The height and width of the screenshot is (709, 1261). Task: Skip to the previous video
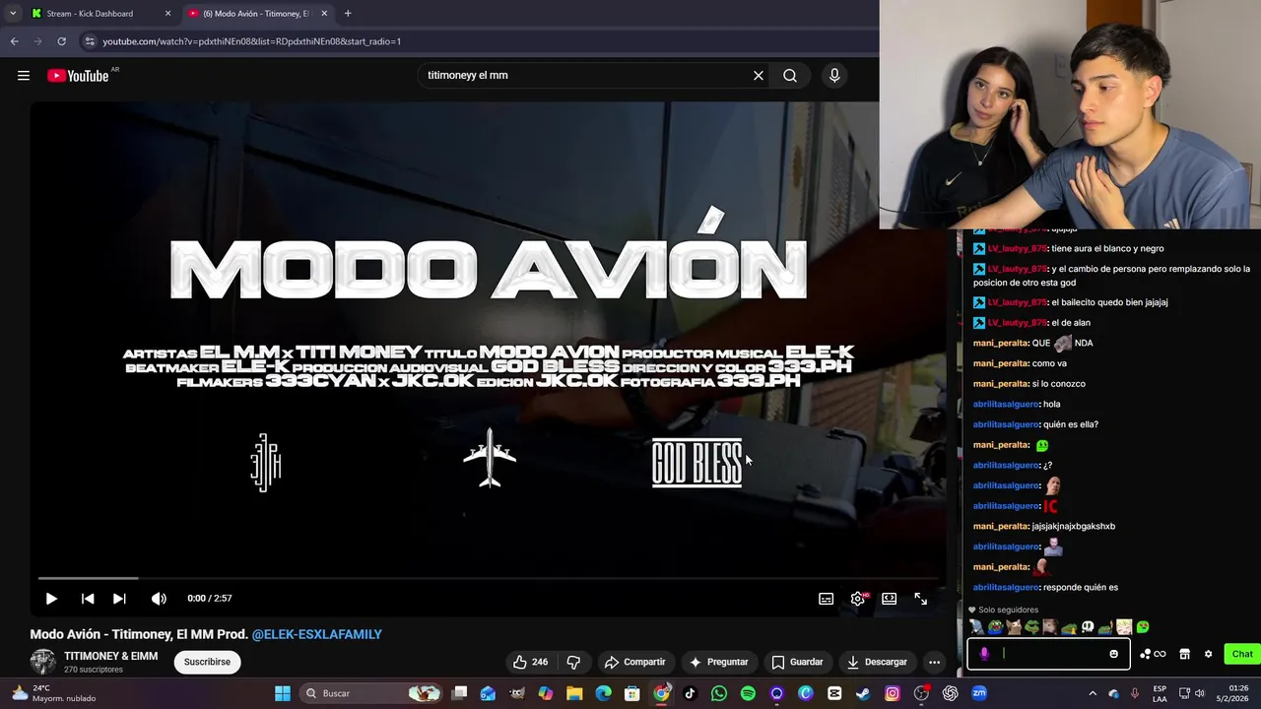[88, 598]
